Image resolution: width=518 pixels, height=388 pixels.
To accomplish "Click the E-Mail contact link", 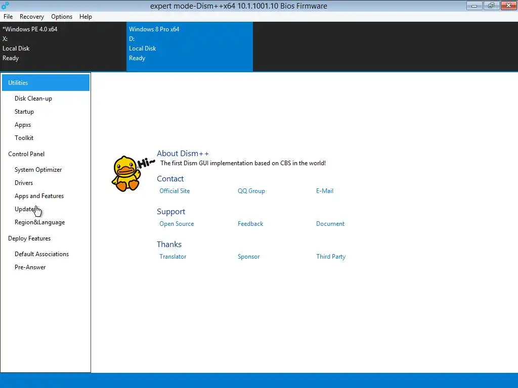I will 325,190.
